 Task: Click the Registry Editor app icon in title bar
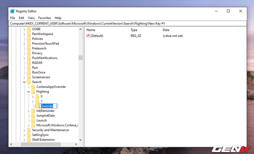(x=12, y=11)
